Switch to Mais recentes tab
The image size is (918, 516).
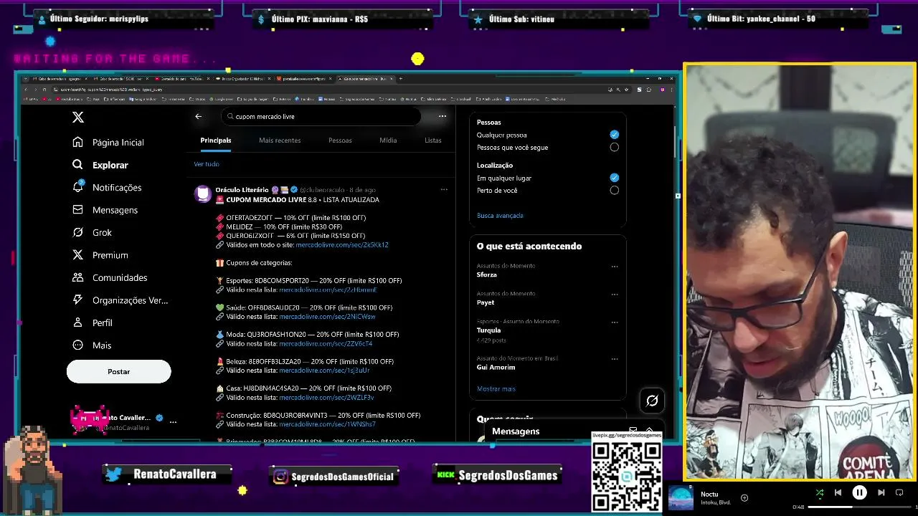point(280,140)
